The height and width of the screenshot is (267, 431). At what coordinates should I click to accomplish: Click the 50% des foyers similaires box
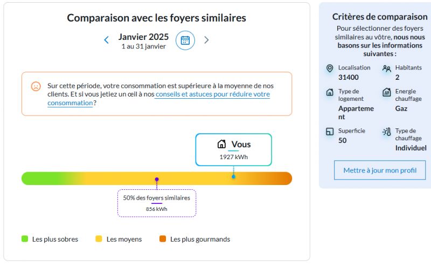157,203
